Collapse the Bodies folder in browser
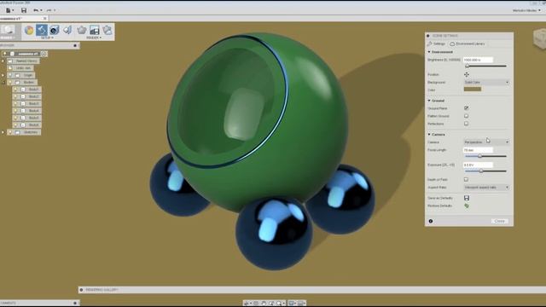 [x=3, y=83]
